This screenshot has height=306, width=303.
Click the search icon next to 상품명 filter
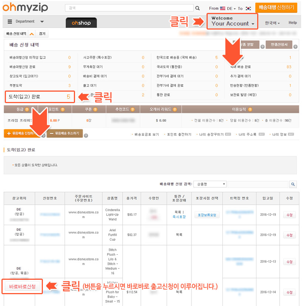pos(293,184)
